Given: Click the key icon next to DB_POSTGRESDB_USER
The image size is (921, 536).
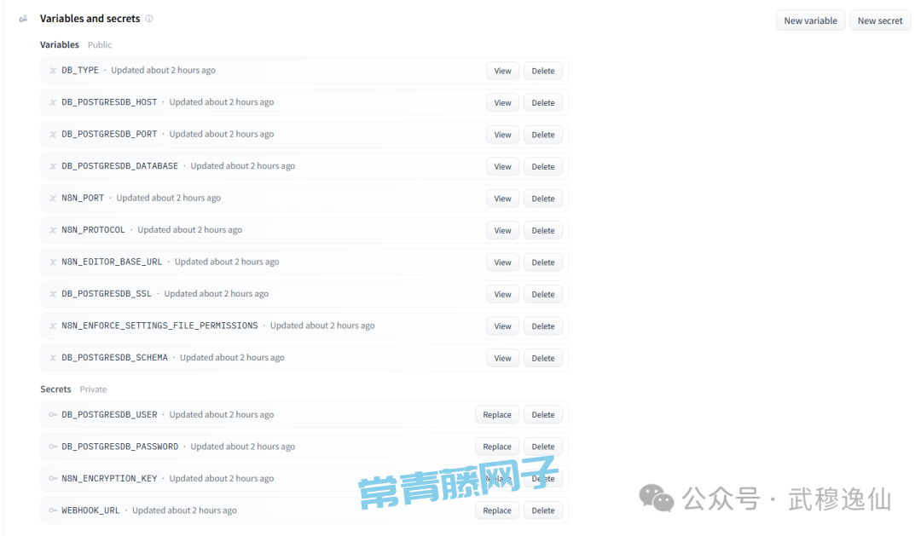Looking at the screenshot, I should 53,415.
